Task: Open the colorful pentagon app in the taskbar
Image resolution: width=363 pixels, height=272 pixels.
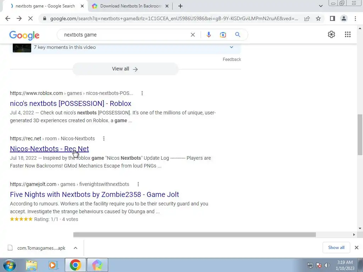Action: [x=97, y=265]
